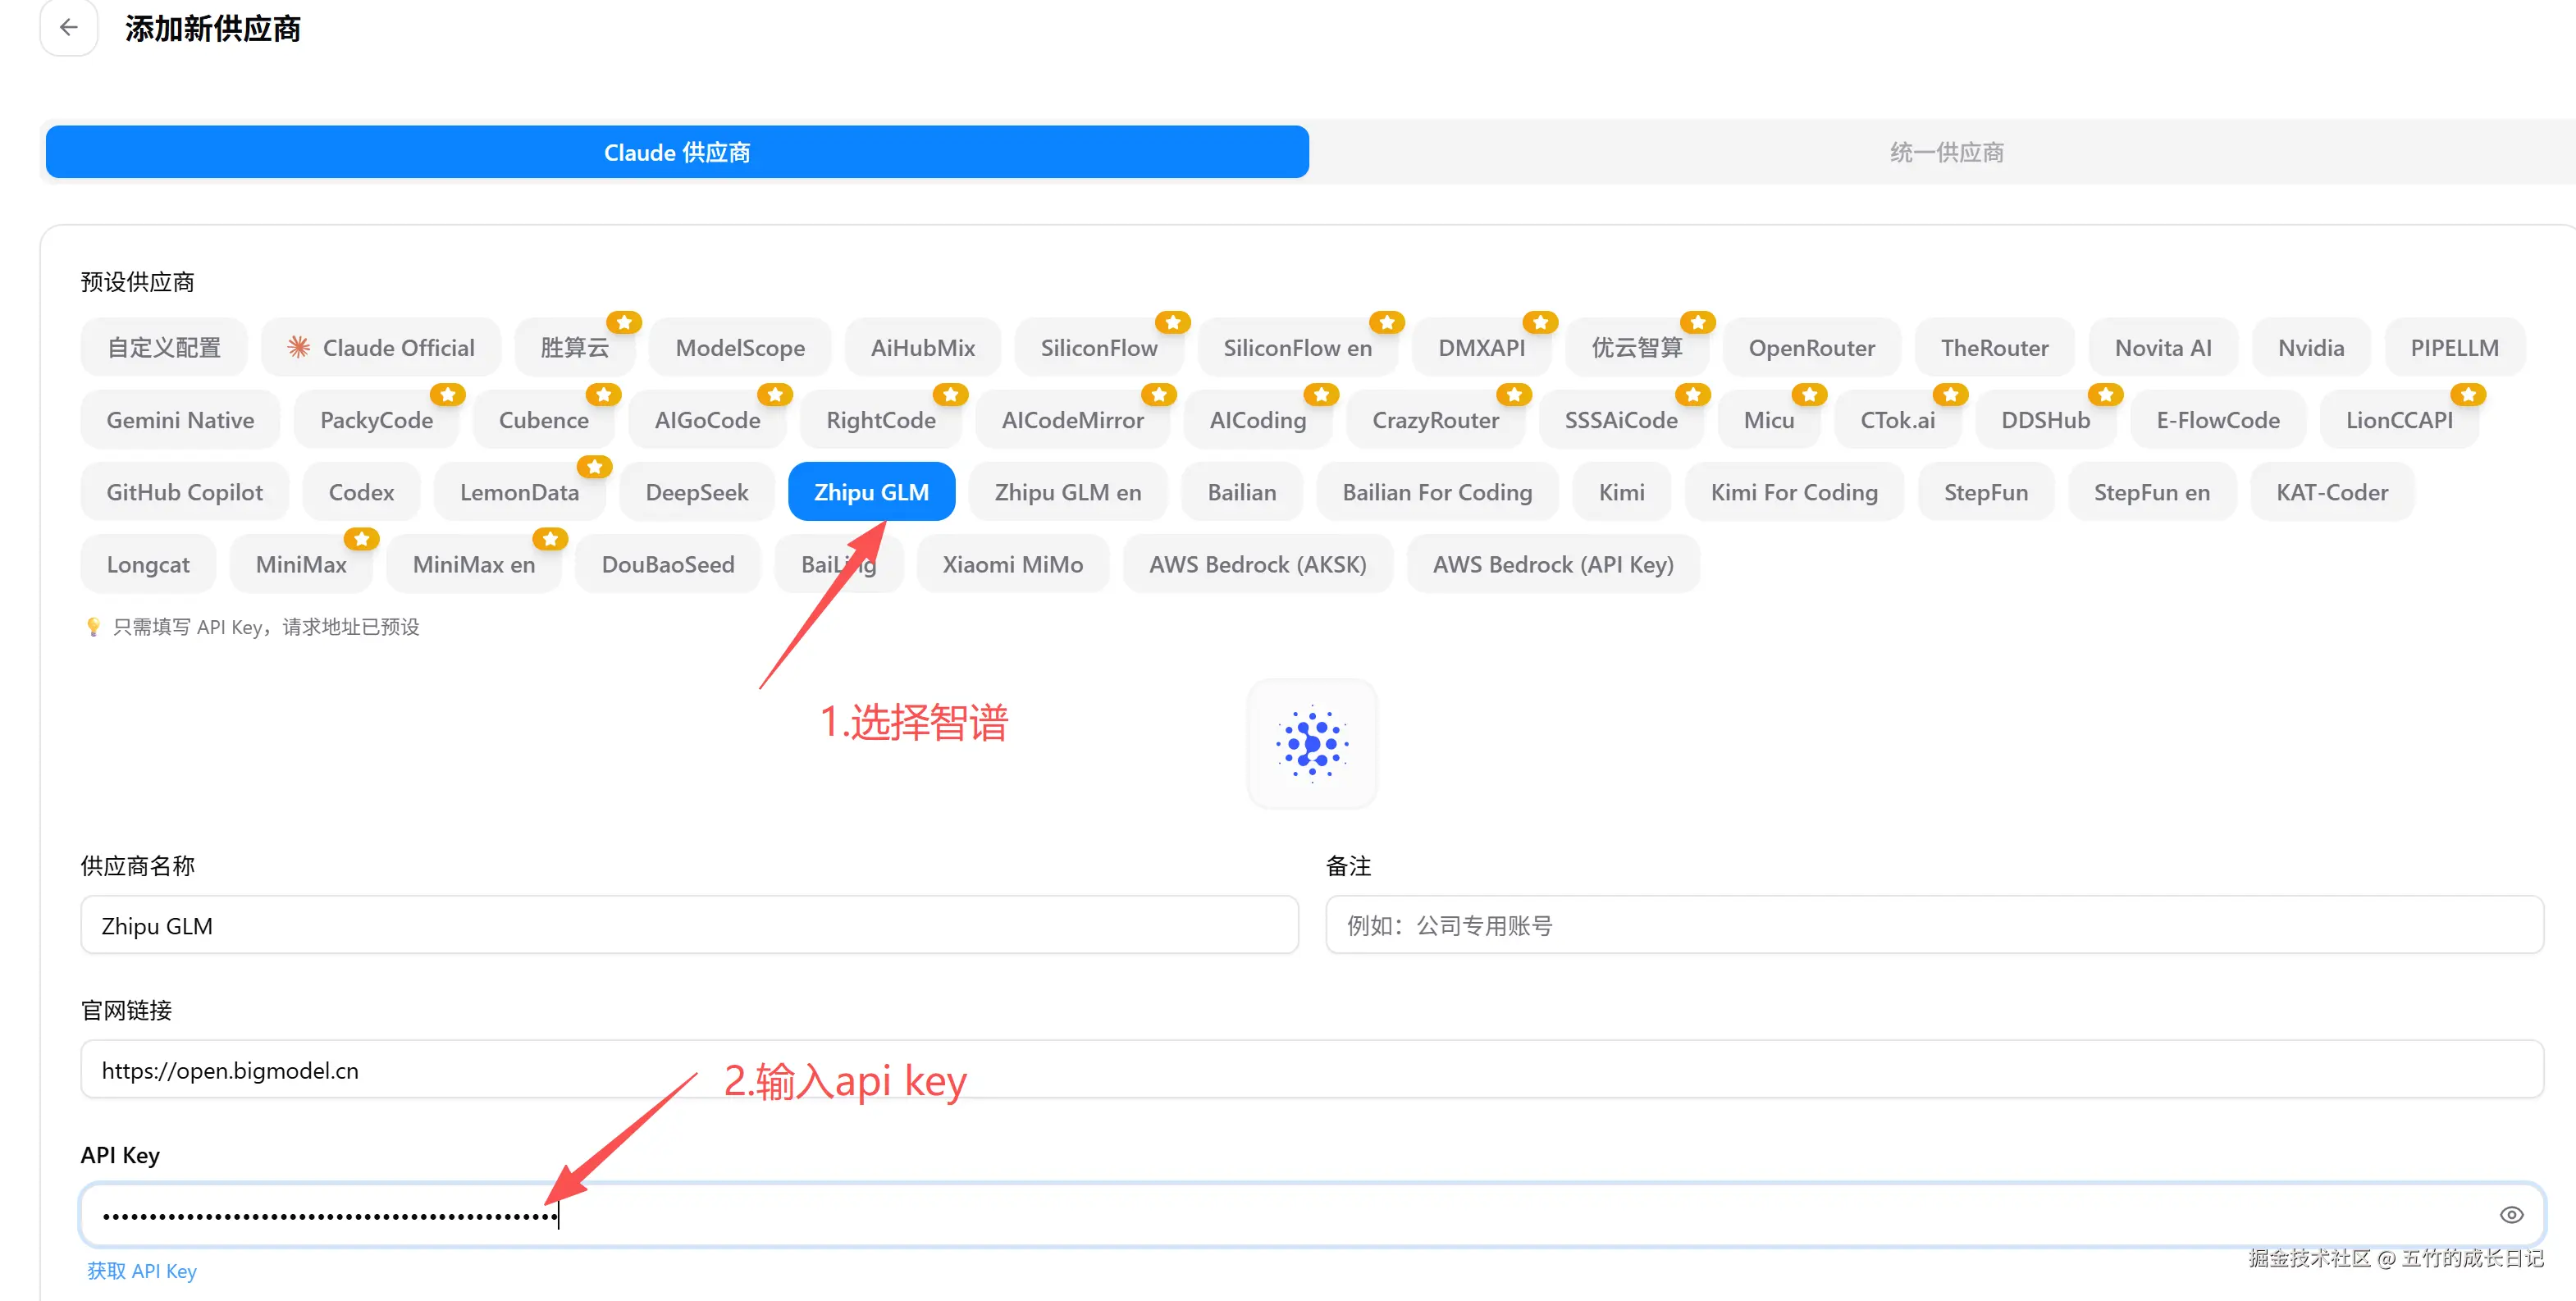Go back using the arrow button

click(x=68, y=27)
